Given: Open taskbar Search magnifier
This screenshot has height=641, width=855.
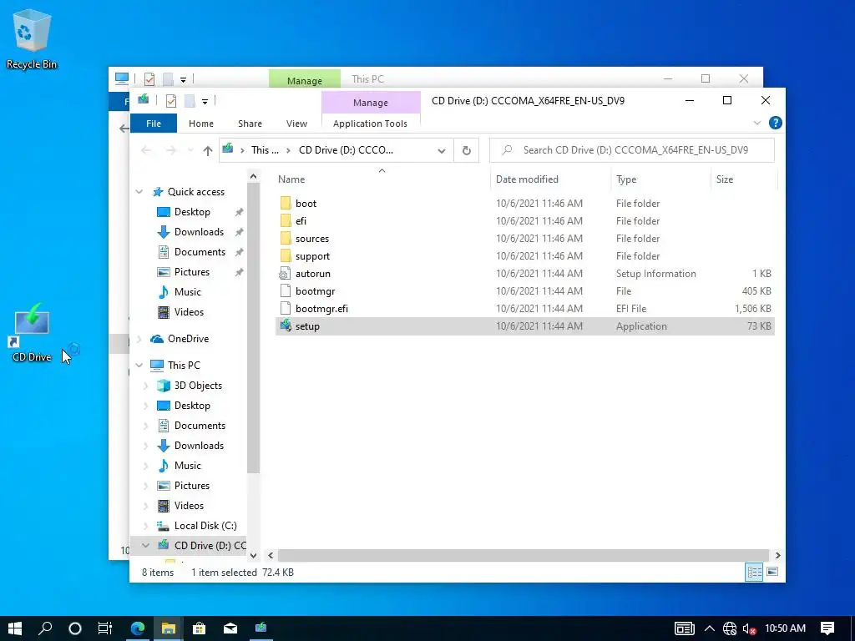Looking at the screenshot, I should [45, 628].
